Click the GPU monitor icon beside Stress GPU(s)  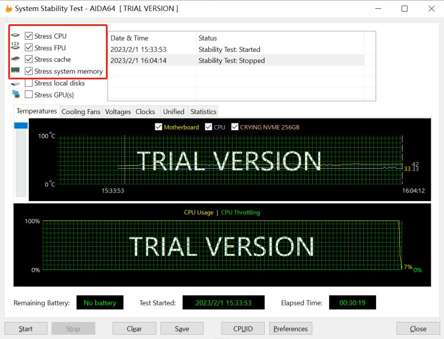click(15, 95)
